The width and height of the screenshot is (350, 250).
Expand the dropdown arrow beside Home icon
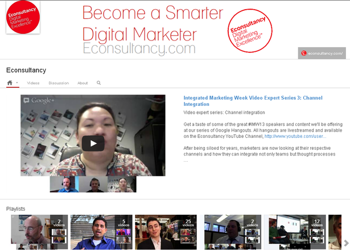click(17, 83)
